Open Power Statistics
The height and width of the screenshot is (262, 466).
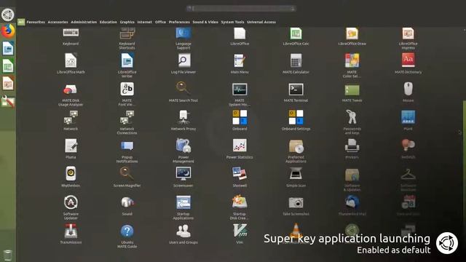pos(240,148)
